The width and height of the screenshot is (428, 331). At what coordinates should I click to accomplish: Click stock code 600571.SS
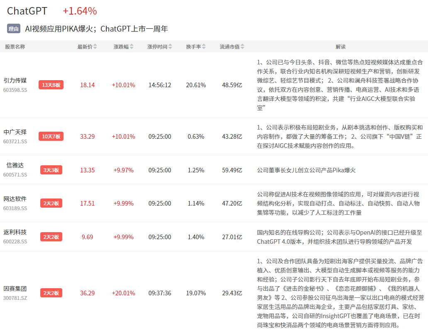[15, 174]
